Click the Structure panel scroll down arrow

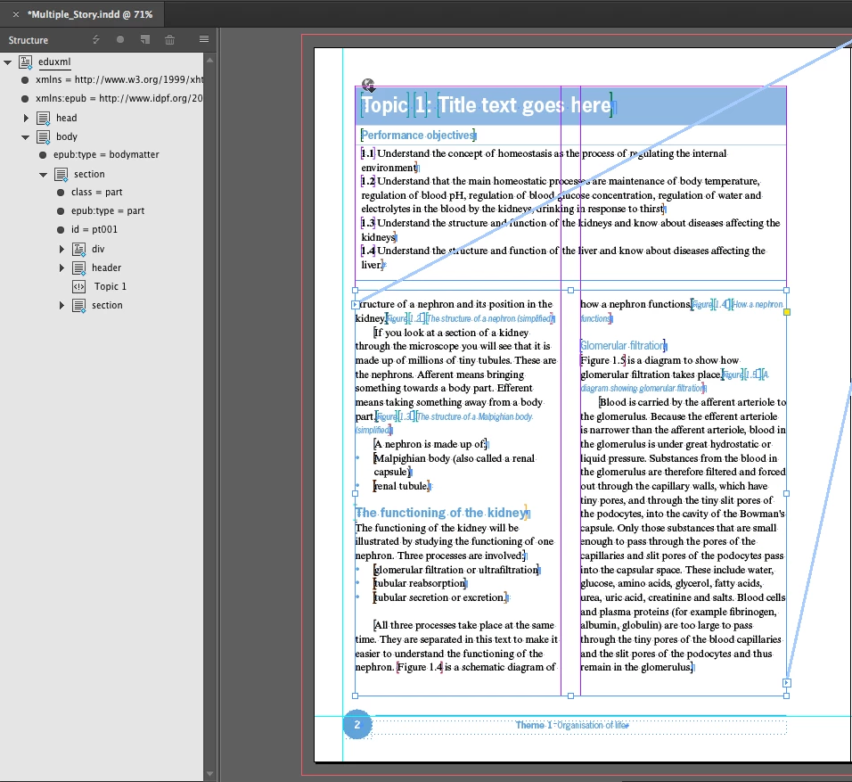[x=209, y=774]
